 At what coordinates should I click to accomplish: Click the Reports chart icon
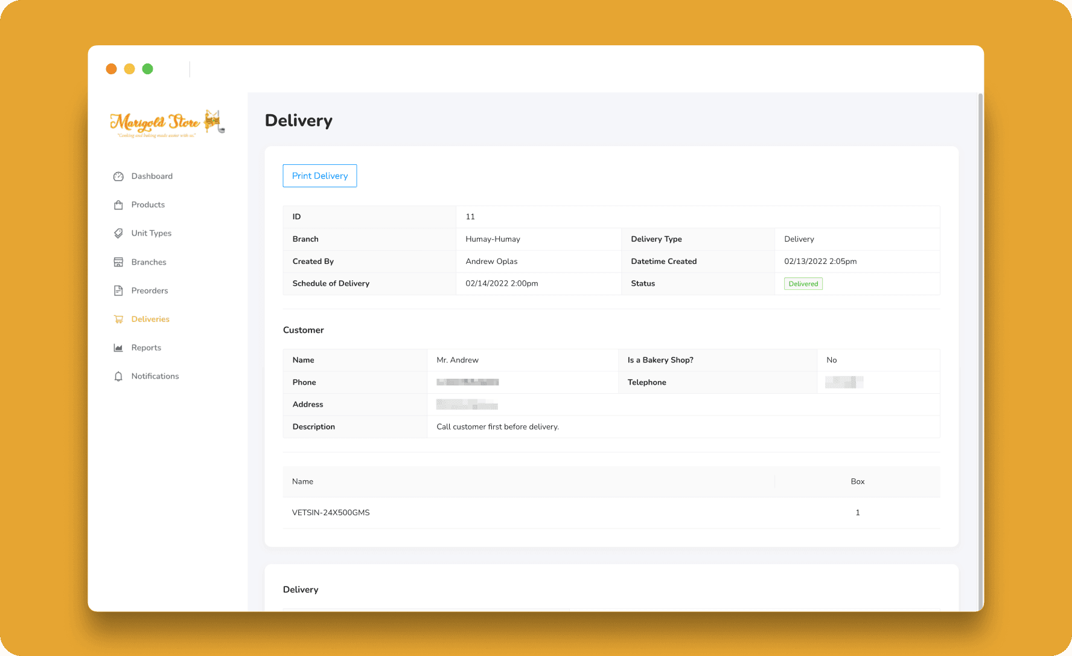click(x=118, y=347)
